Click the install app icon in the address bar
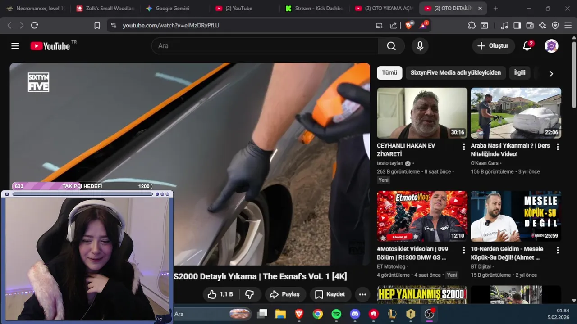This screenshot has width=577, height=324. click(379, 26)
